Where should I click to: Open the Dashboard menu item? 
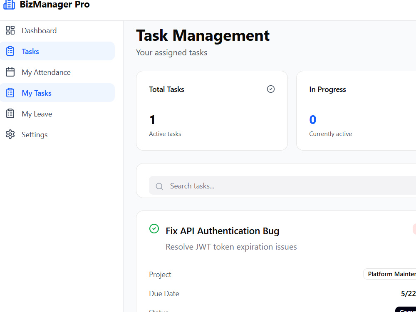pyautogui.click(x=57, y=30)
